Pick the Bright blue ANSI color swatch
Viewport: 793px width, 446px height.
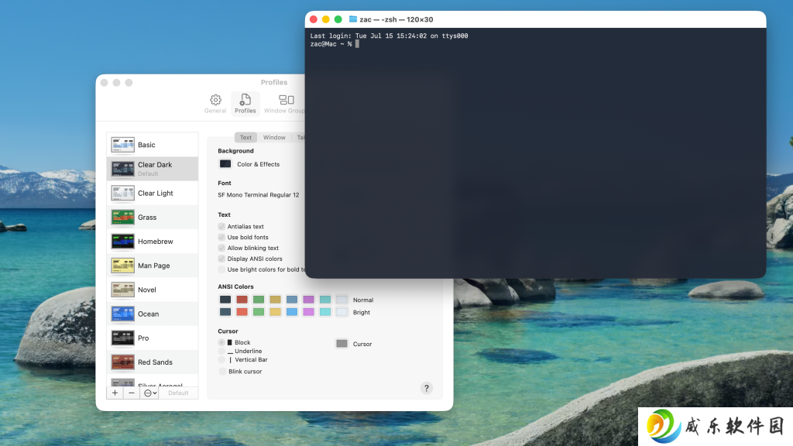(292, 312)
